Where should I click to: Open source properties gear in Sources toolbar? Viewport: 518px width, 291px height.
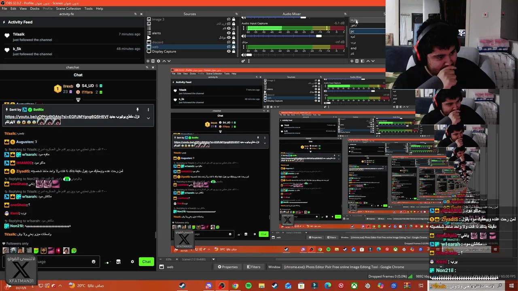(158, 61)
